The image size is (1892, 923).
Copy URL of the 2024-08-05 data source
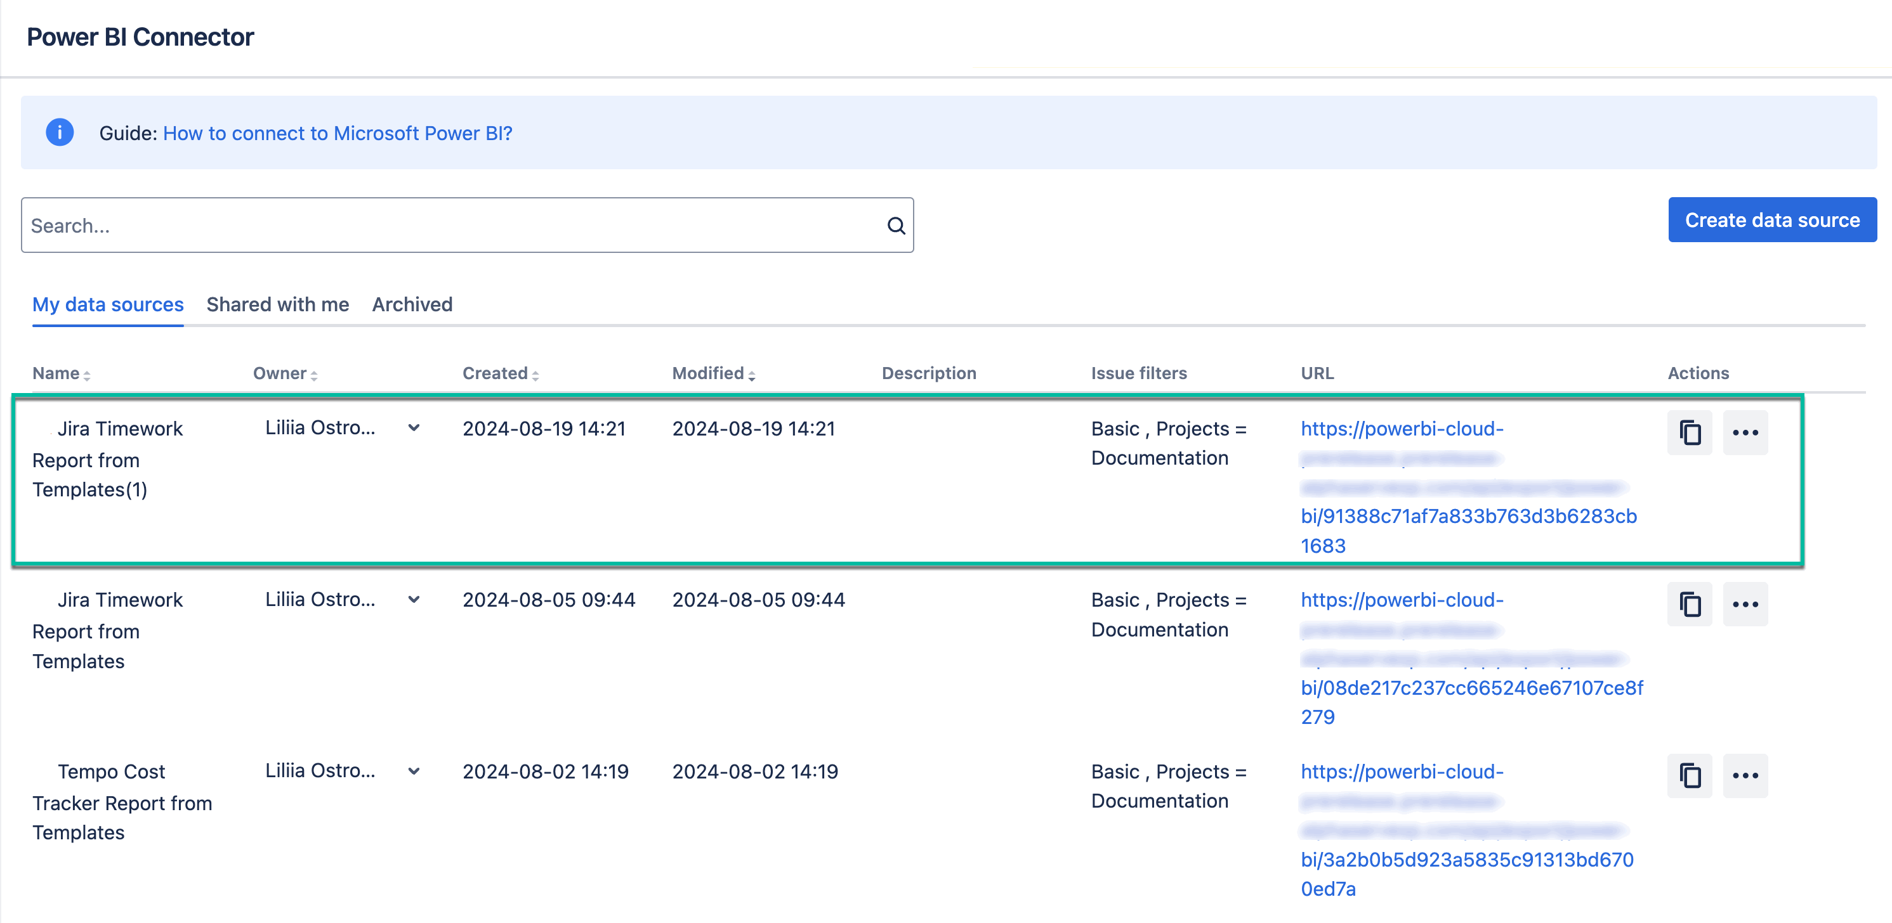1688,605
